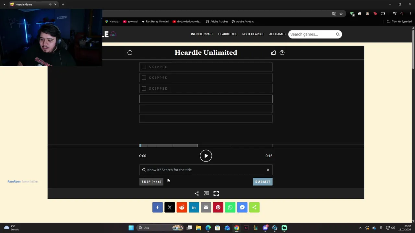Share the game on Pinterest
The height and width of the screenshot is (233, 415).
coord(218,207)
